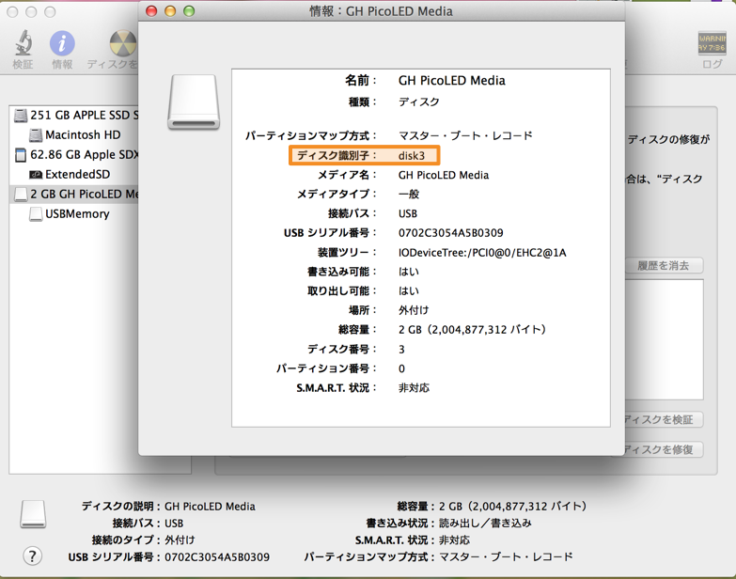Click the USBMemory volume icon
Screen dimensions: 736x579
click(36, 214)
